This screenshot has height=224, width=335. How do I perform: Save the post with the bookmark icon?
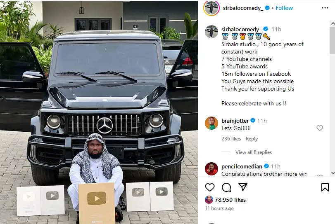[x=325, y=187]
